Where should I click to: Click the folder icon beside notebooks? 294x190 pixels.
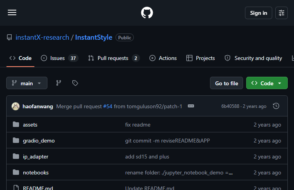pyautogui.click(x=16, y=172)
